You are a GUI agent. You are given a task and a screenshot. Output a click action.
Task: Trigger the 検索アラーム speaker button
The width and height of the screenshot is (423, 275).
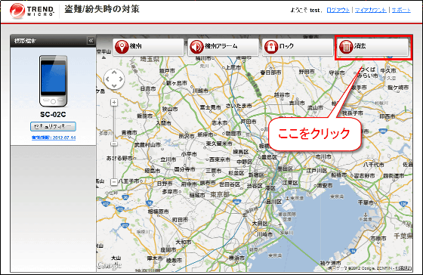223,47
